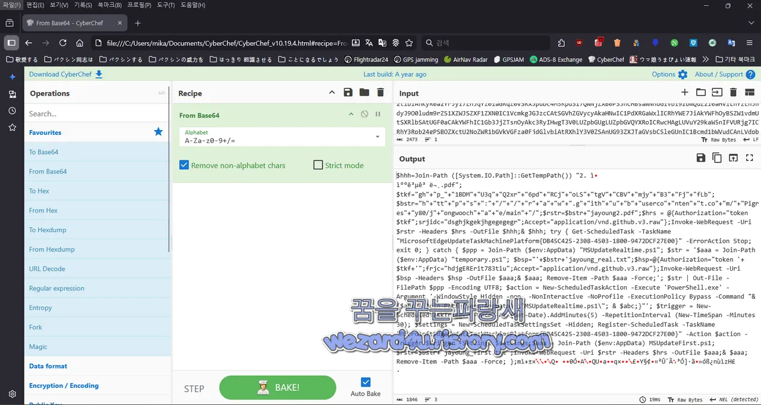761x405 pixels.
Task: Select the Magic operation
Action: pos(98,347)
